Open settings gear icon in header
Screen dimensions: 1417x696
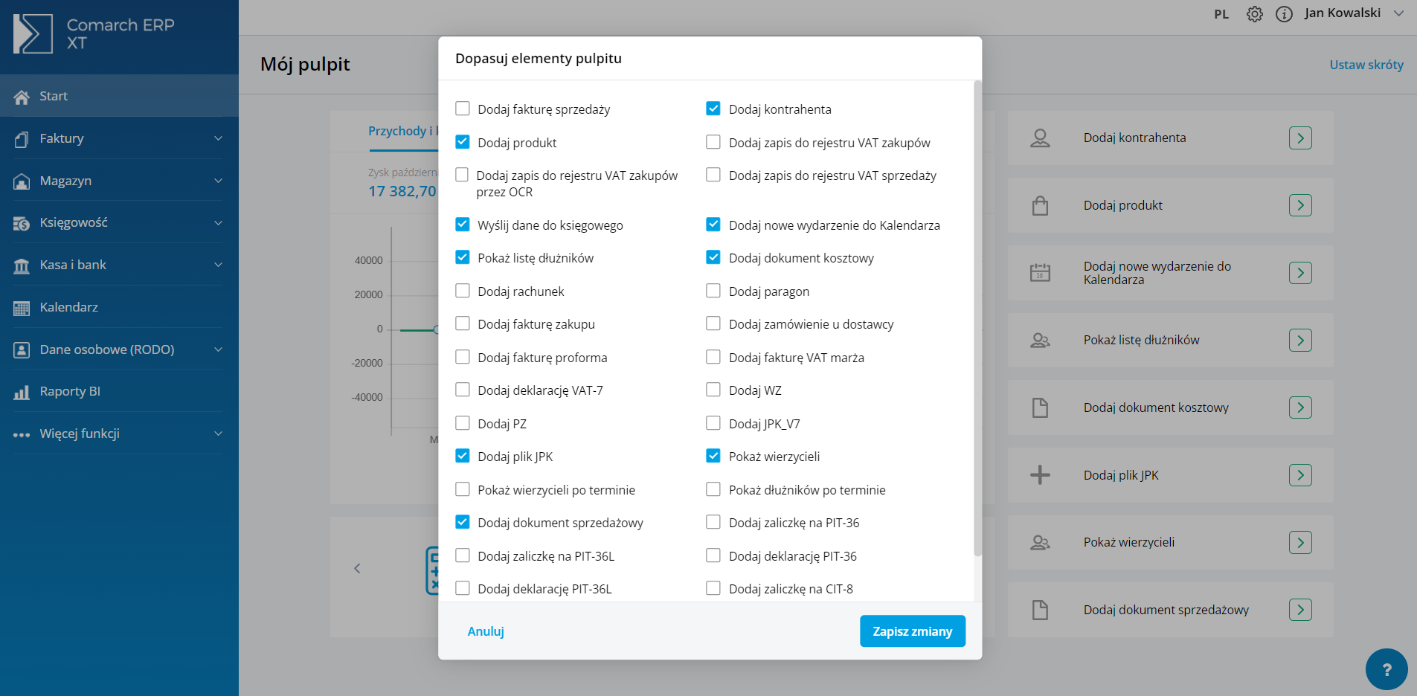1255,14
